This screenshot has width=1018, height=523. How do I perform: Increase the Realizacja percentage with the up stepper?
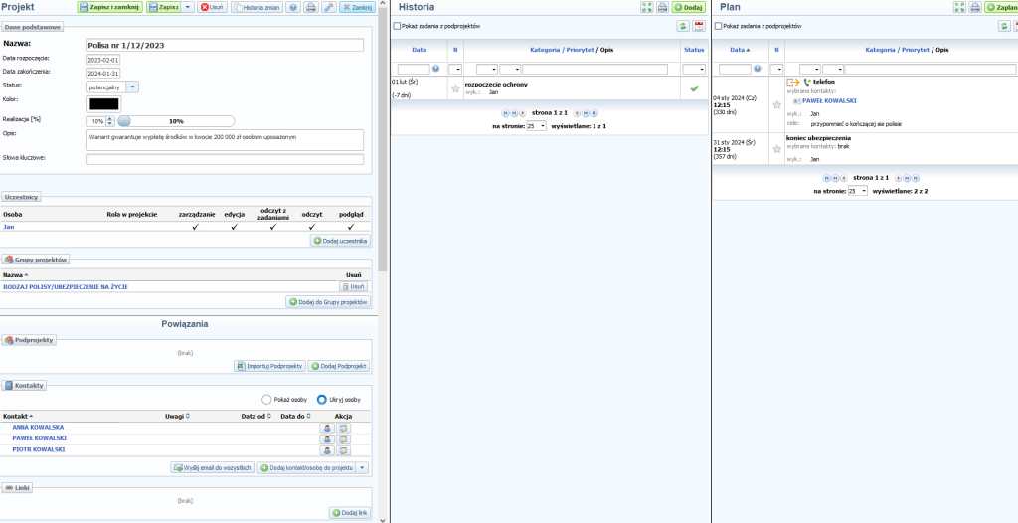click(x=110, y=119)
